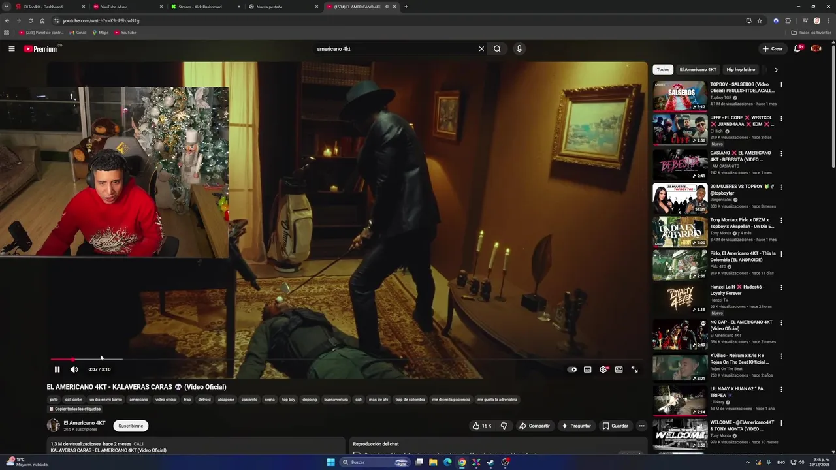The image size is (836, 470).
Task: Open options for TOPBOY - SALSEROS video
Action: [x=781, y=85]
